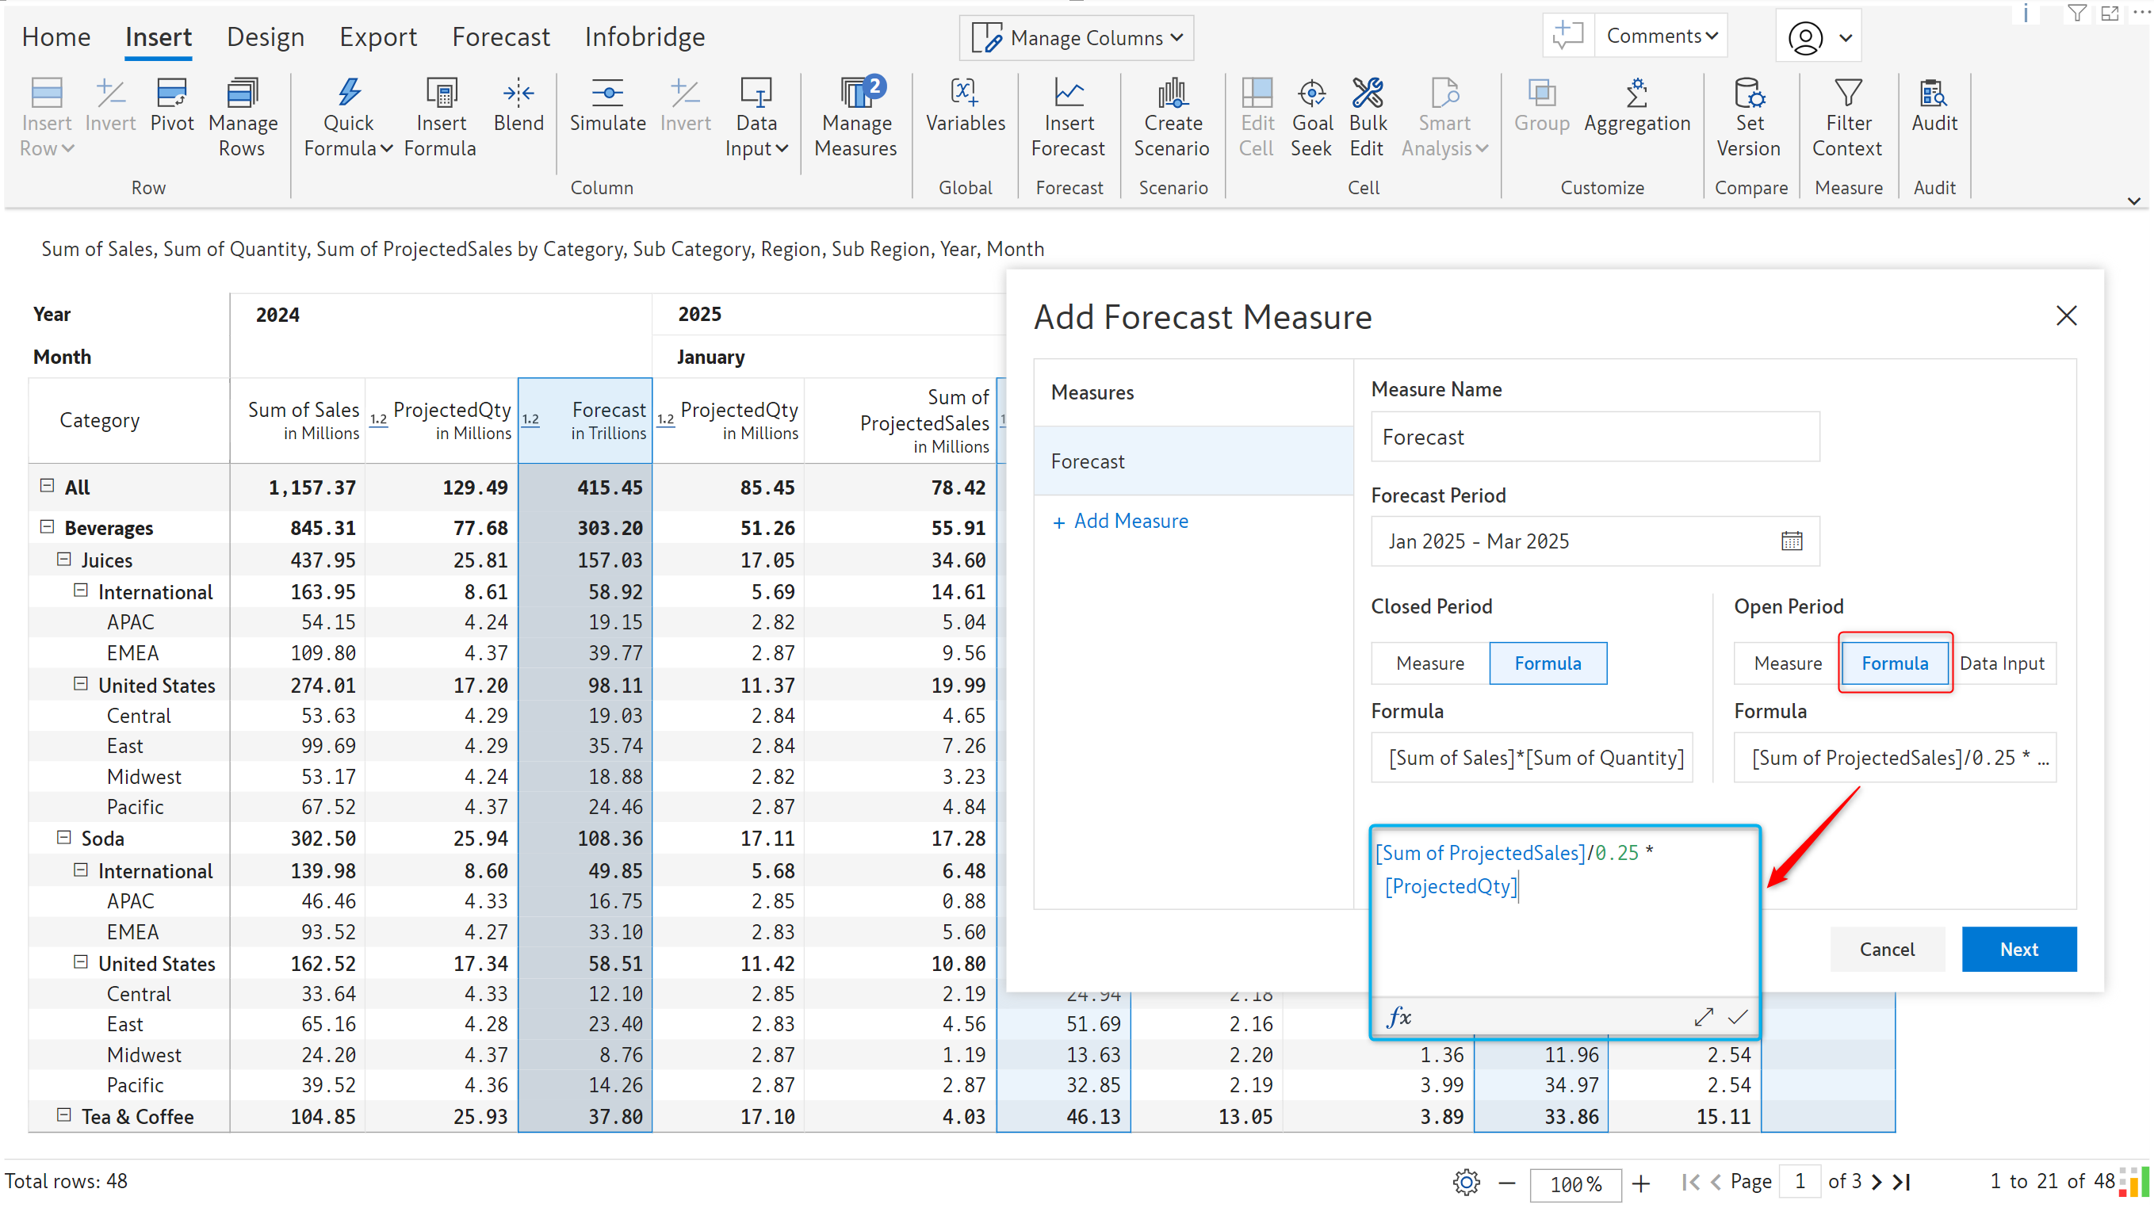
Task: Open the Forecast ribbon tab
Action: point(500,36)
